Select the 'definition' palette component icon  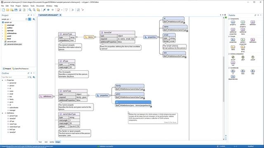pos(253,22)
